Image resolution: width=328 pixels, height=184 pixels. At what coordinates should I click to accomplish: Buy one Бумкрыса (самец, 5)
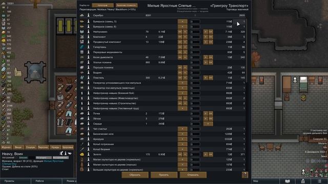(182, 21)
